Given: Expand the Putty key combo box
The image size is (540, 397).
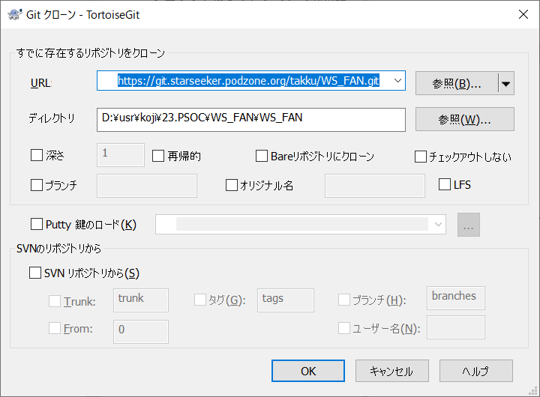Looking at the screenshot, I should (437, 224).
